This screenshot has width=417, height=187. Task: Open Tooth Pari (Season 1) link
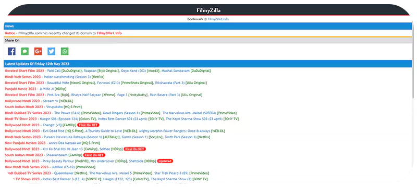pos(180,137)
